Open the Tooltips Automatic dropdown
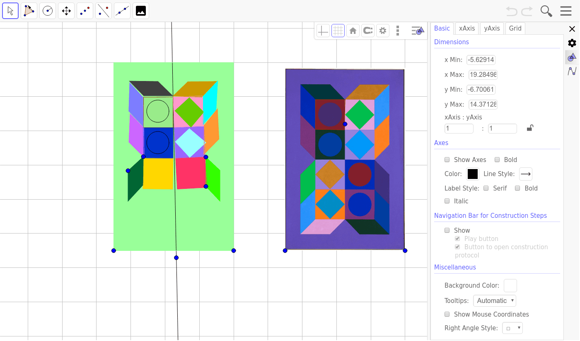Viewport: 580px width, 341px height. click(x=495, y=300)
